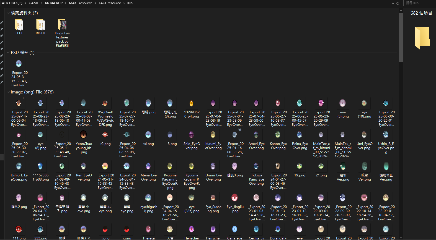Viewport: 436px width, 240px height.
Task: Select the r2.png eye texture
Action: tap(105, 135)
